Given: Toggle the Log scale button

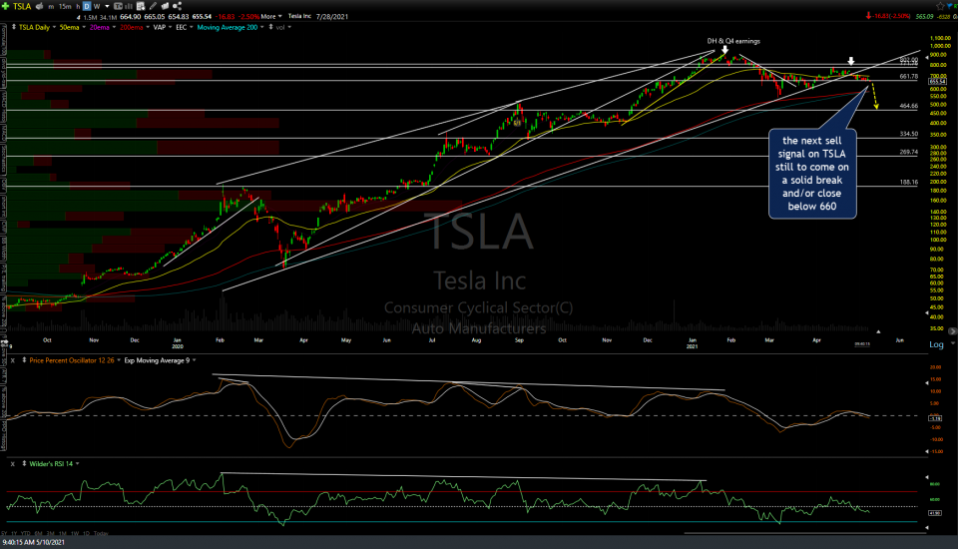Looking at the screenshot, I should pyautogui.click(x=936, y=344).
